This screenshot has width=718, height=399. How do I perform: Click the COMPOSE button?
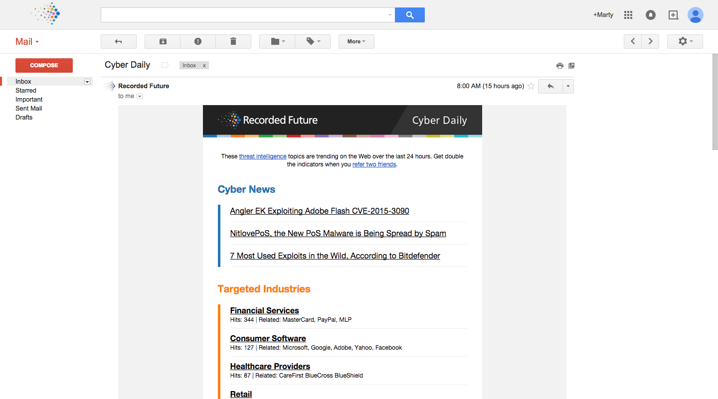pos(44,65)
